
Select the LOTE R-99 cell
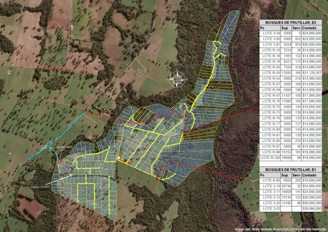(270, 152)
